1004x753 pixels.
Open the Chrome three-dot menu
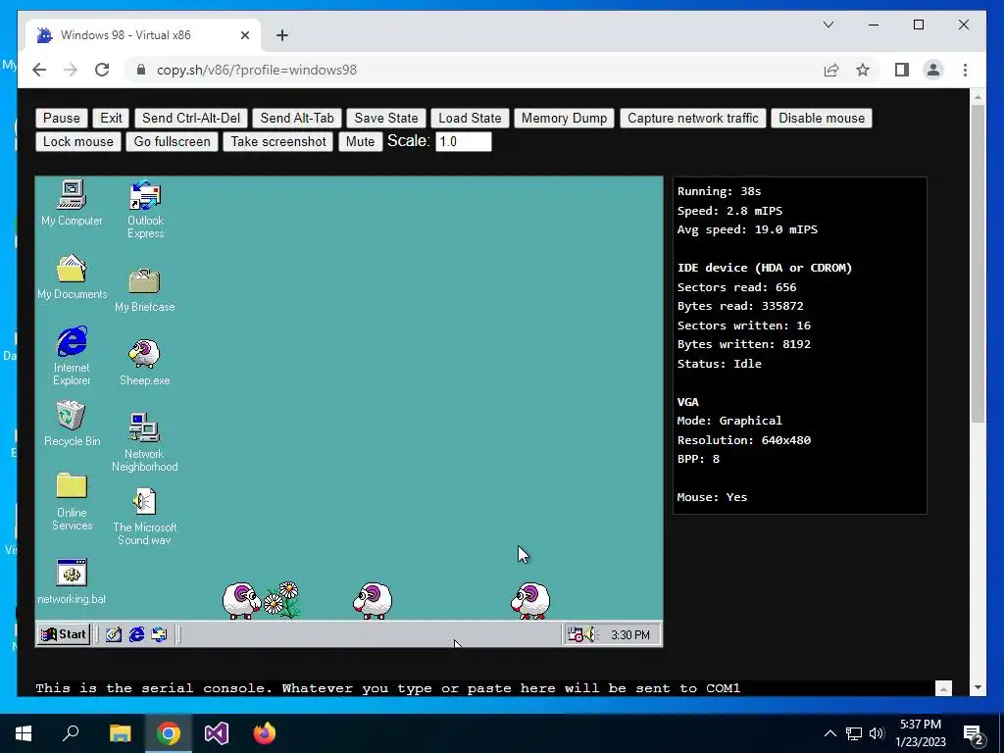965,70
